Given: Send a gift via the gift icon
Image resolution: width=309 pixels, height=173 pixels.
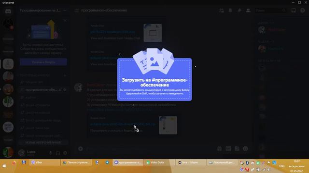Looking at the screenshot, I should coord(219,148).
